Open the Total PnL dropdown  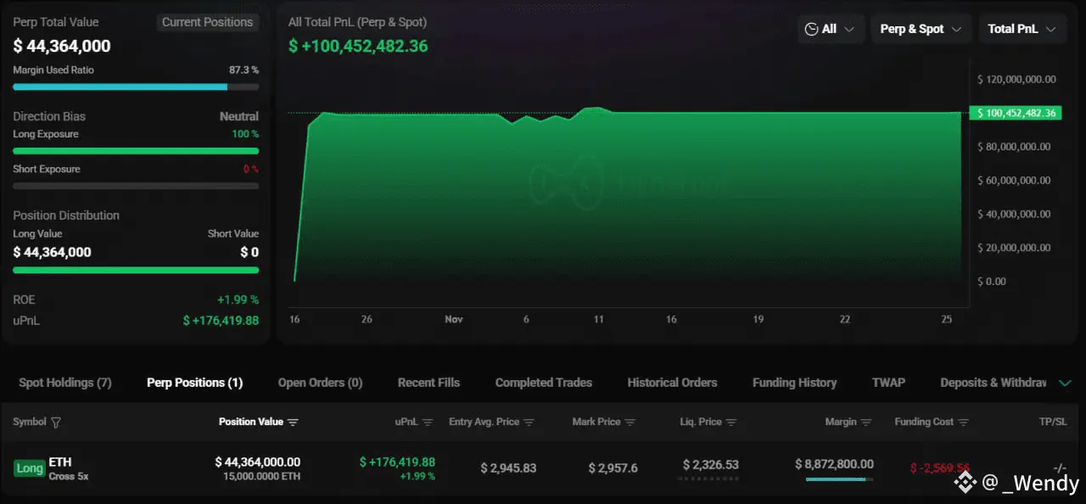[1022, 29]
